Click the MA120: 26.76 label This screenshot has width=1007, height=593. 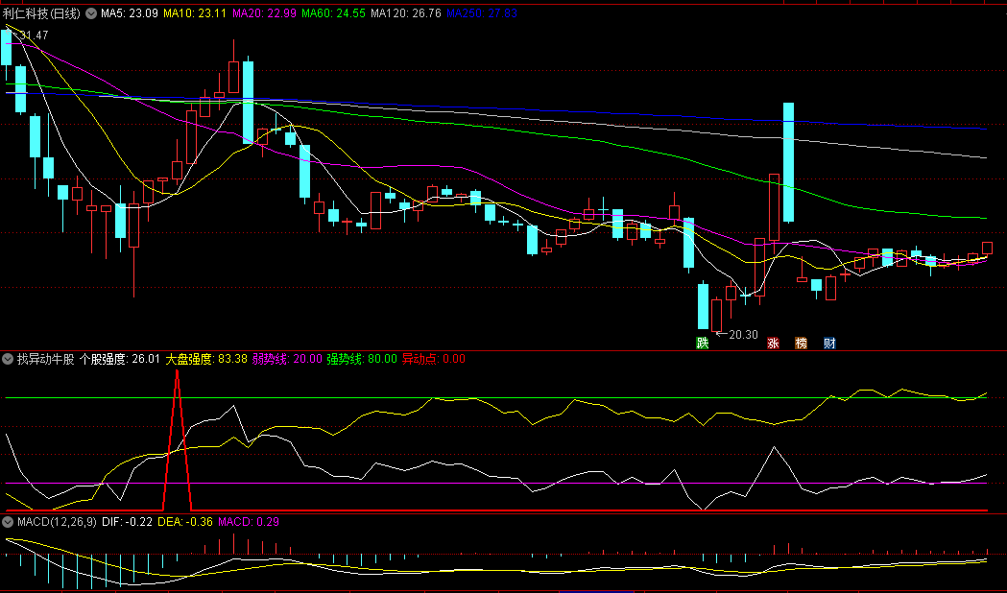(406, 12)
